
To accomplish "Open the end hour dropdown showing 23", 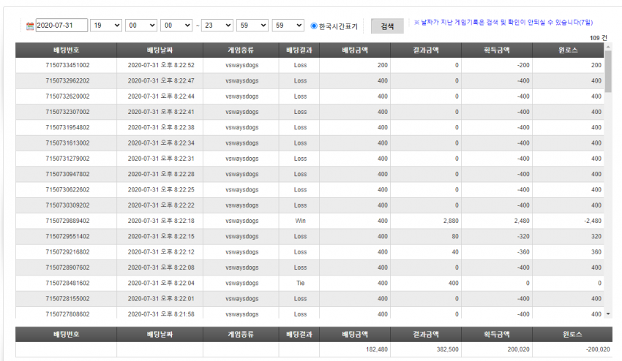I will pos(217,26).
